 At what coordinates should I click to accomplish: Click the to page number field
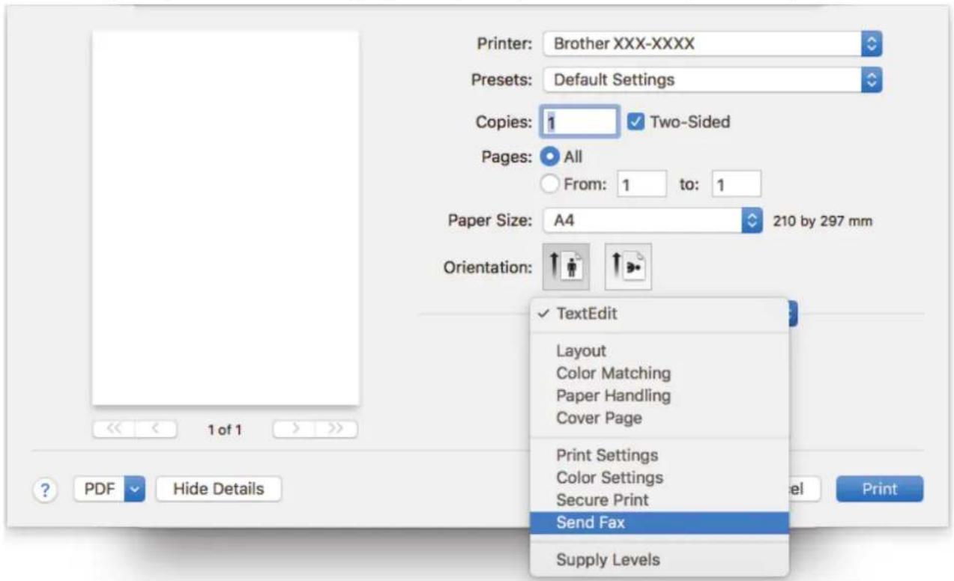tap(737, 183)
